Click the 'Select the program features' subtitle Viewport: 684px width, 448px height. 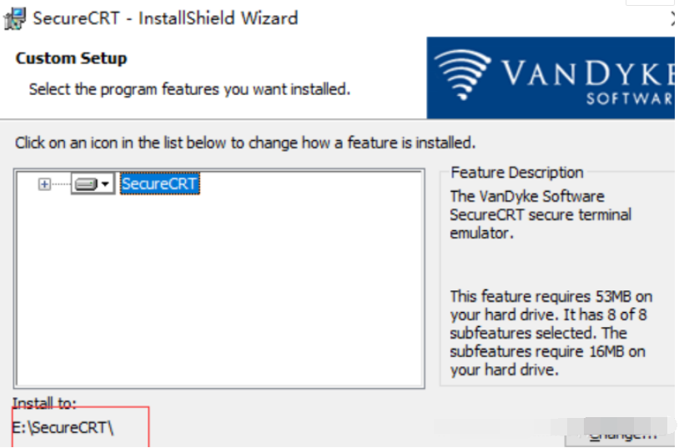pyautogui.click(x=189, y=89)
